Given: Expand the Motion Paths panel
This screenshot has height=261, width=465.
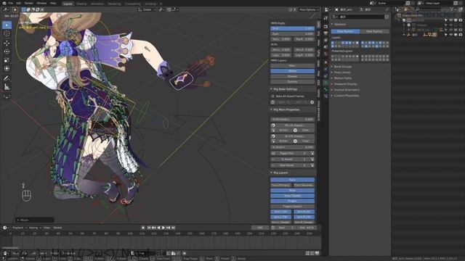Looking at the screenshot, I should point(343,78).
